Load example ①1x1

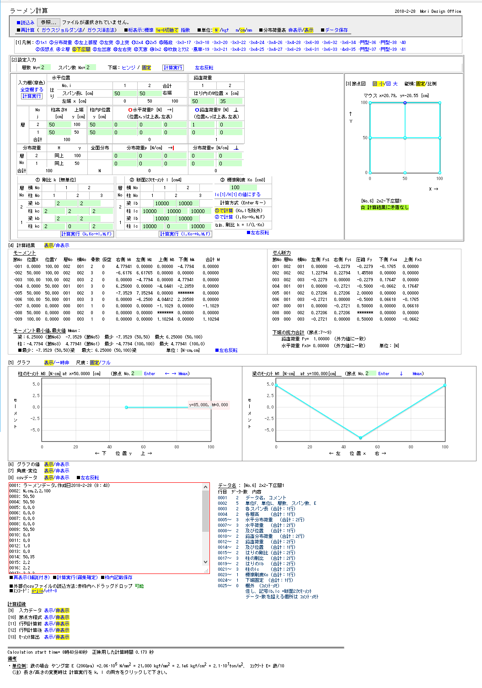pyautogui.click(x=41, y=43)
